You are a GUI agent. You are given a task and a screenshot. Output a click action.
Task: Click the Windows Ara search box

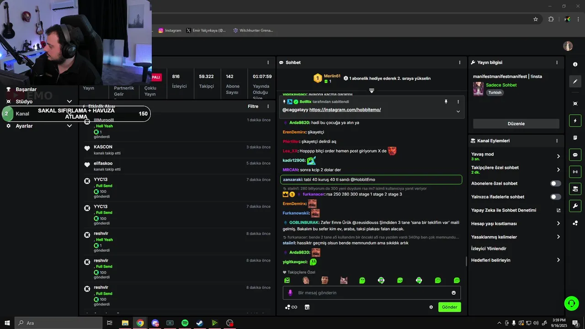58,323
